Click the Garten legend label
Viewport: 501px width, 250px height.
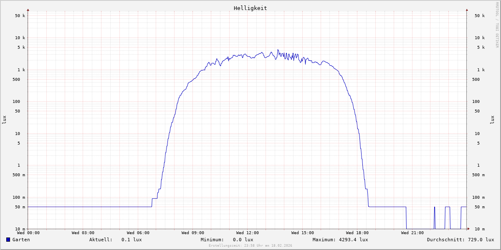[x=21, y=240]
